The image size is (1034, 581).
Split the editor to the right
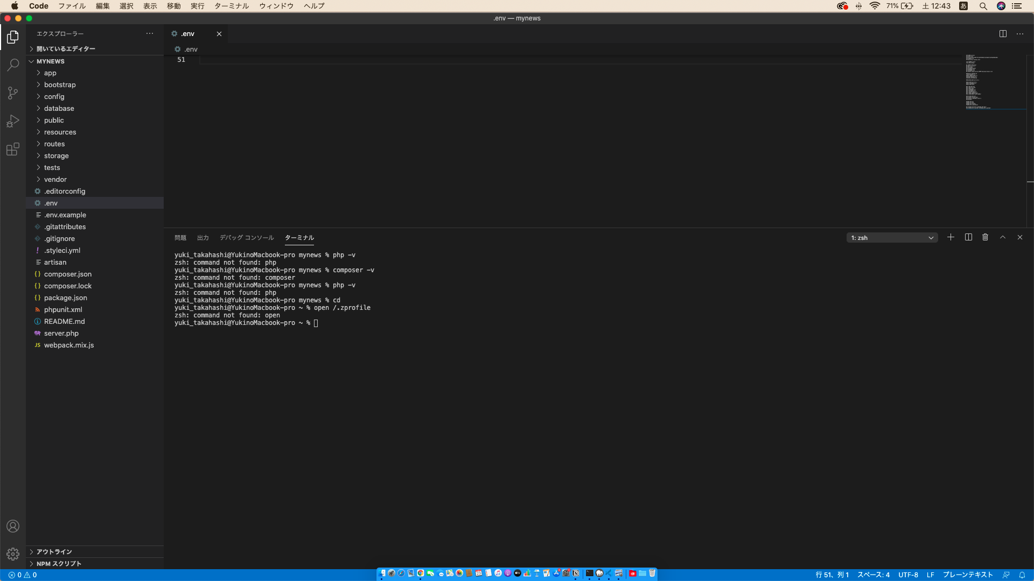[1003, 33]
